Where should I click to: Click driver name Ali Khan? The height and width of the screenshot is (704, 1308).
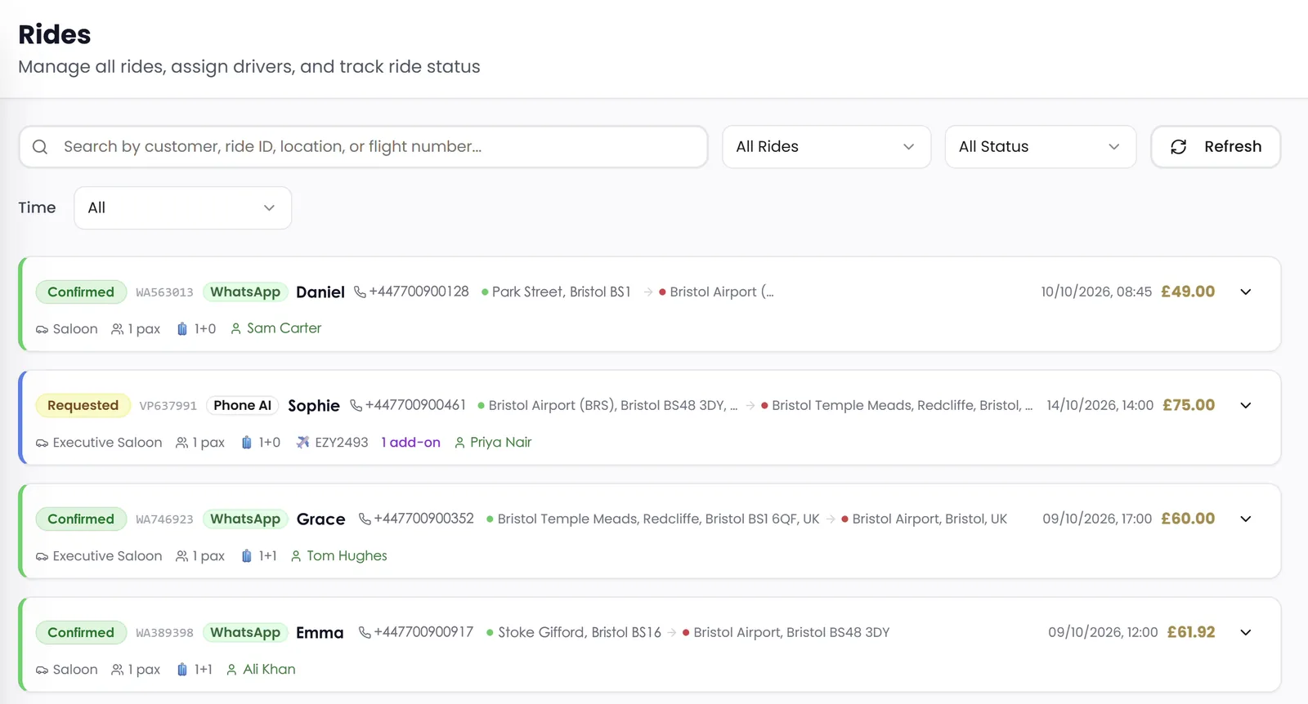click(x=269, y=670)
